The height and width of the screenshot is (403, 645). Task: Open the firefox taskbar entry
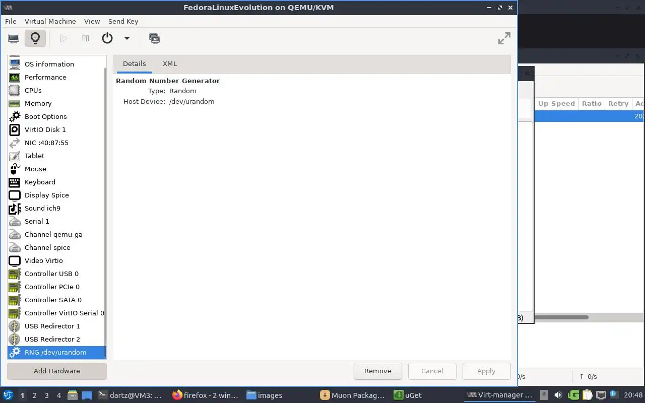(x=206, y=395)
